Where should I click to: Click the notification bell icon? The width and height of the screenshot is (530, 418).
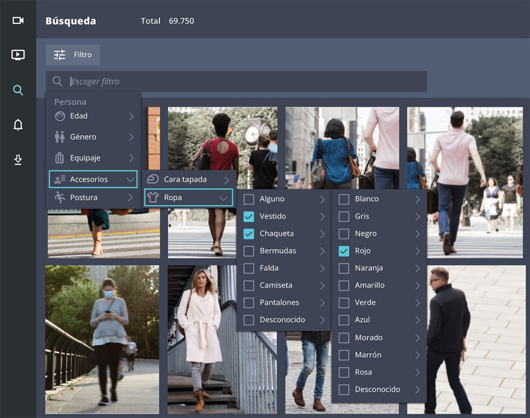coord(17,125)
